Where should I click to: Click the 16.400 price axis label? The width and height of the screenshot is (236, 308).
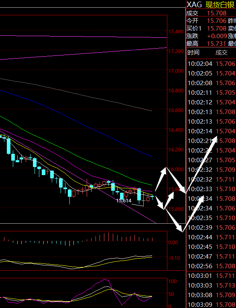(176, 130)
